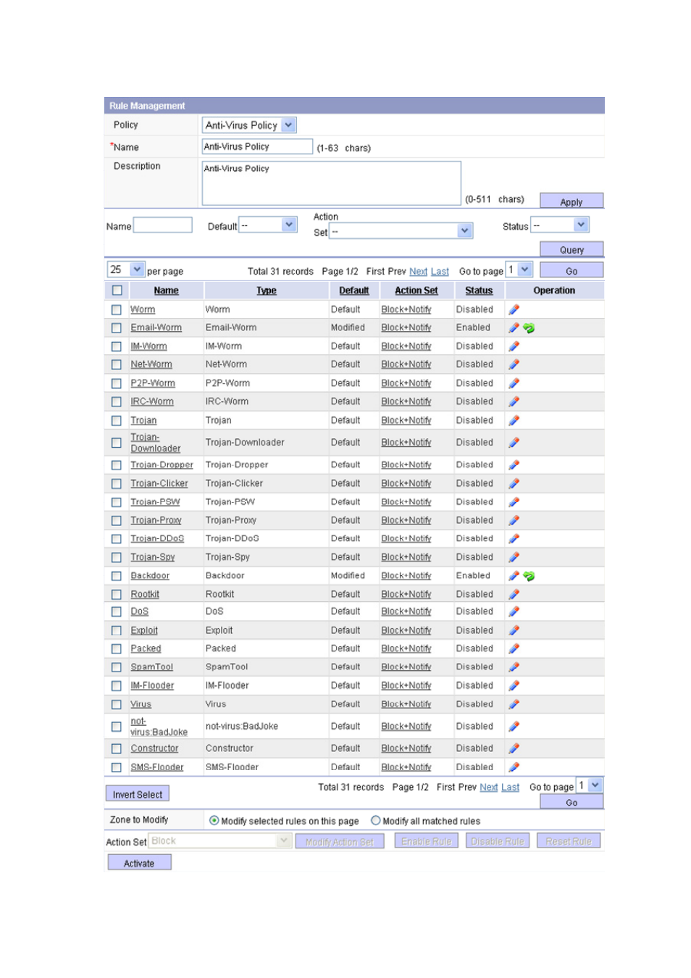The image size is (691, 978).
Task: Edit the SMS-Flooder rule pencil icon
Action: 514,767
